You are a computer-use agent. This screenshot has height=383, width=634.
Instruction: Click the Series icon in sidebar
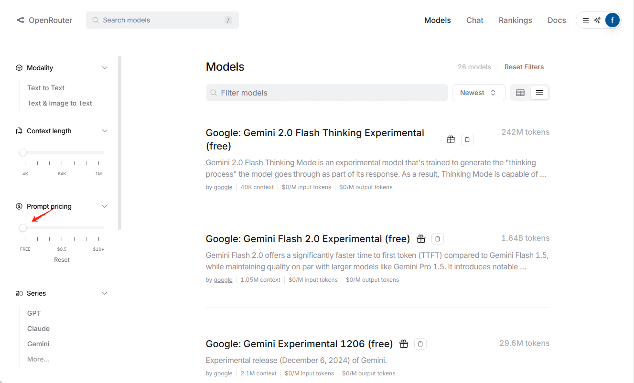point(19,293)
